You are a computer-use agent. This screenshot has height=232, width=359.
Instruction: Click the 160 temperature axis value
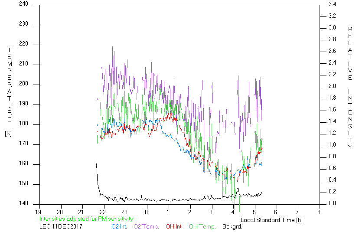(23, 163)
